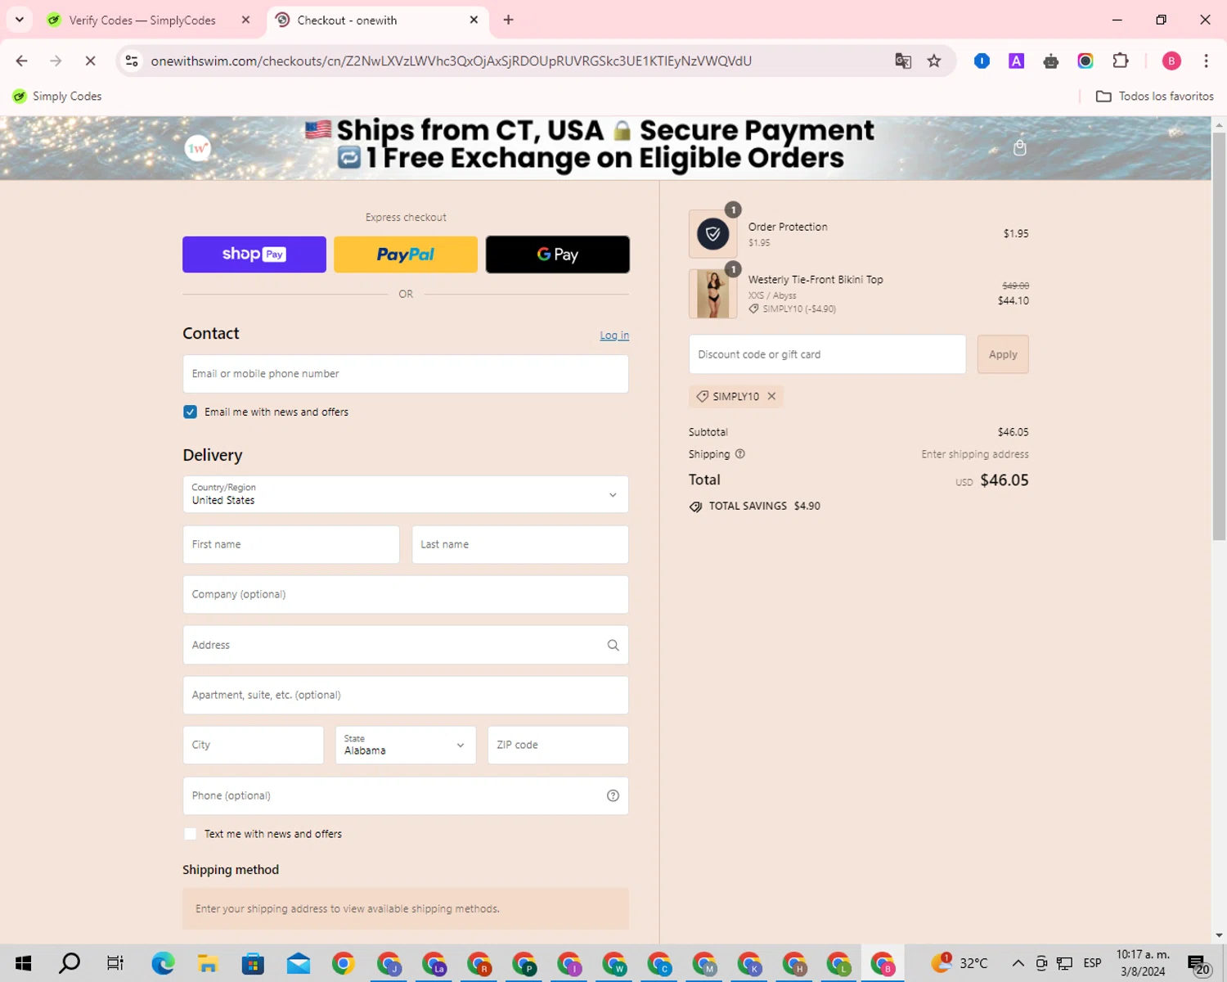The height and width of the screenshot is (982, 1227).
Task: Click the Company (optional) field
Action: coord(406,594)
